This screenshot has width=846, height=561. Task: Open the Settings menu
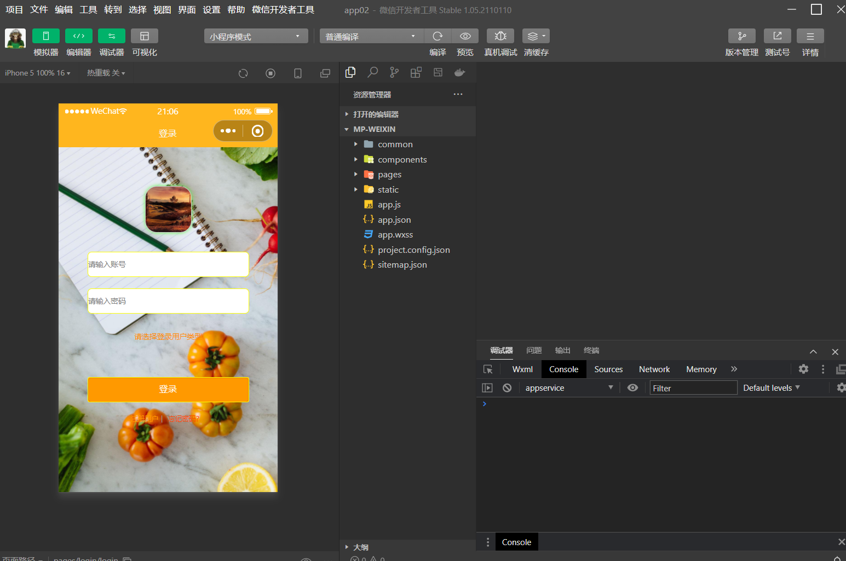pos(211,10)
